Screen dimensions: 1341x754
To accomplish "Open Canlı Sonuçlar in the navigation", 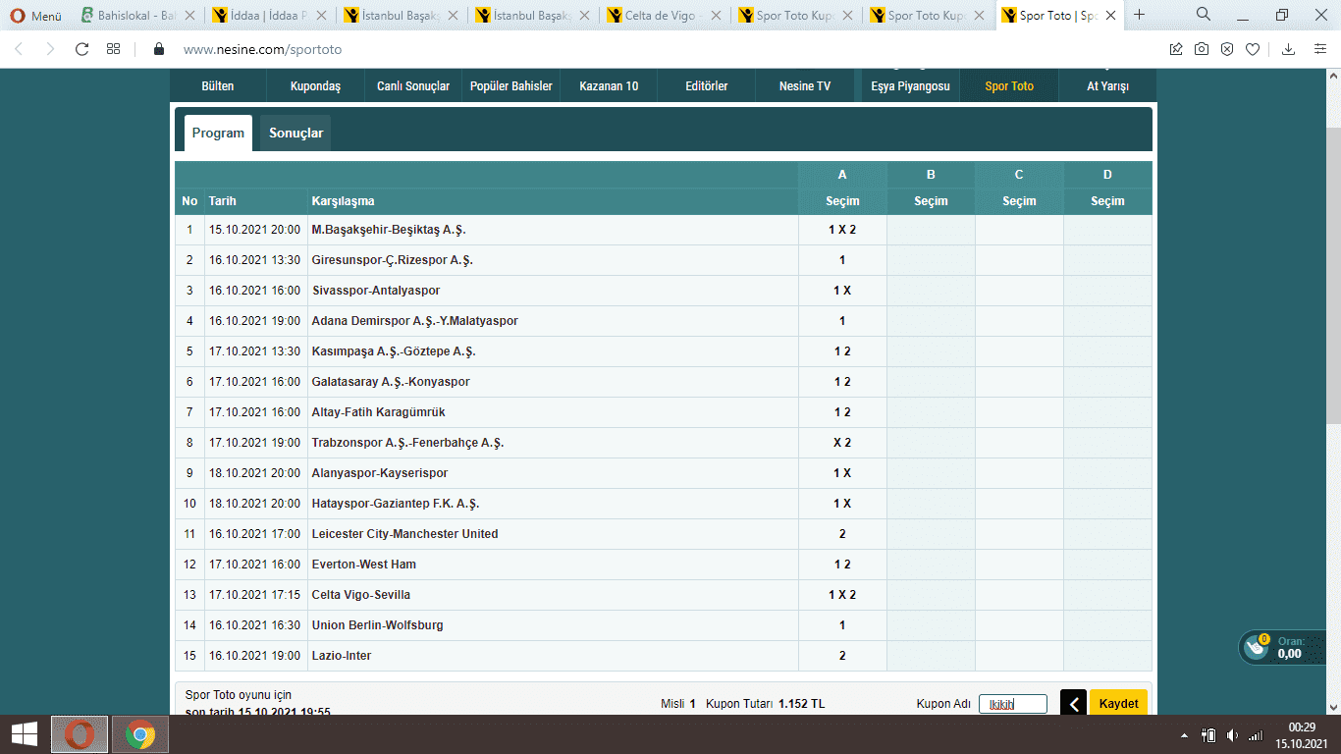I will [413, 86].
